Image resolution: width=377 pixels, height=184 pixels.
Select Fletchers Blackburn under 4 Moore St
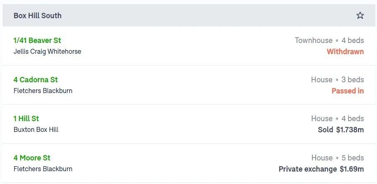(x=43, y=169)
